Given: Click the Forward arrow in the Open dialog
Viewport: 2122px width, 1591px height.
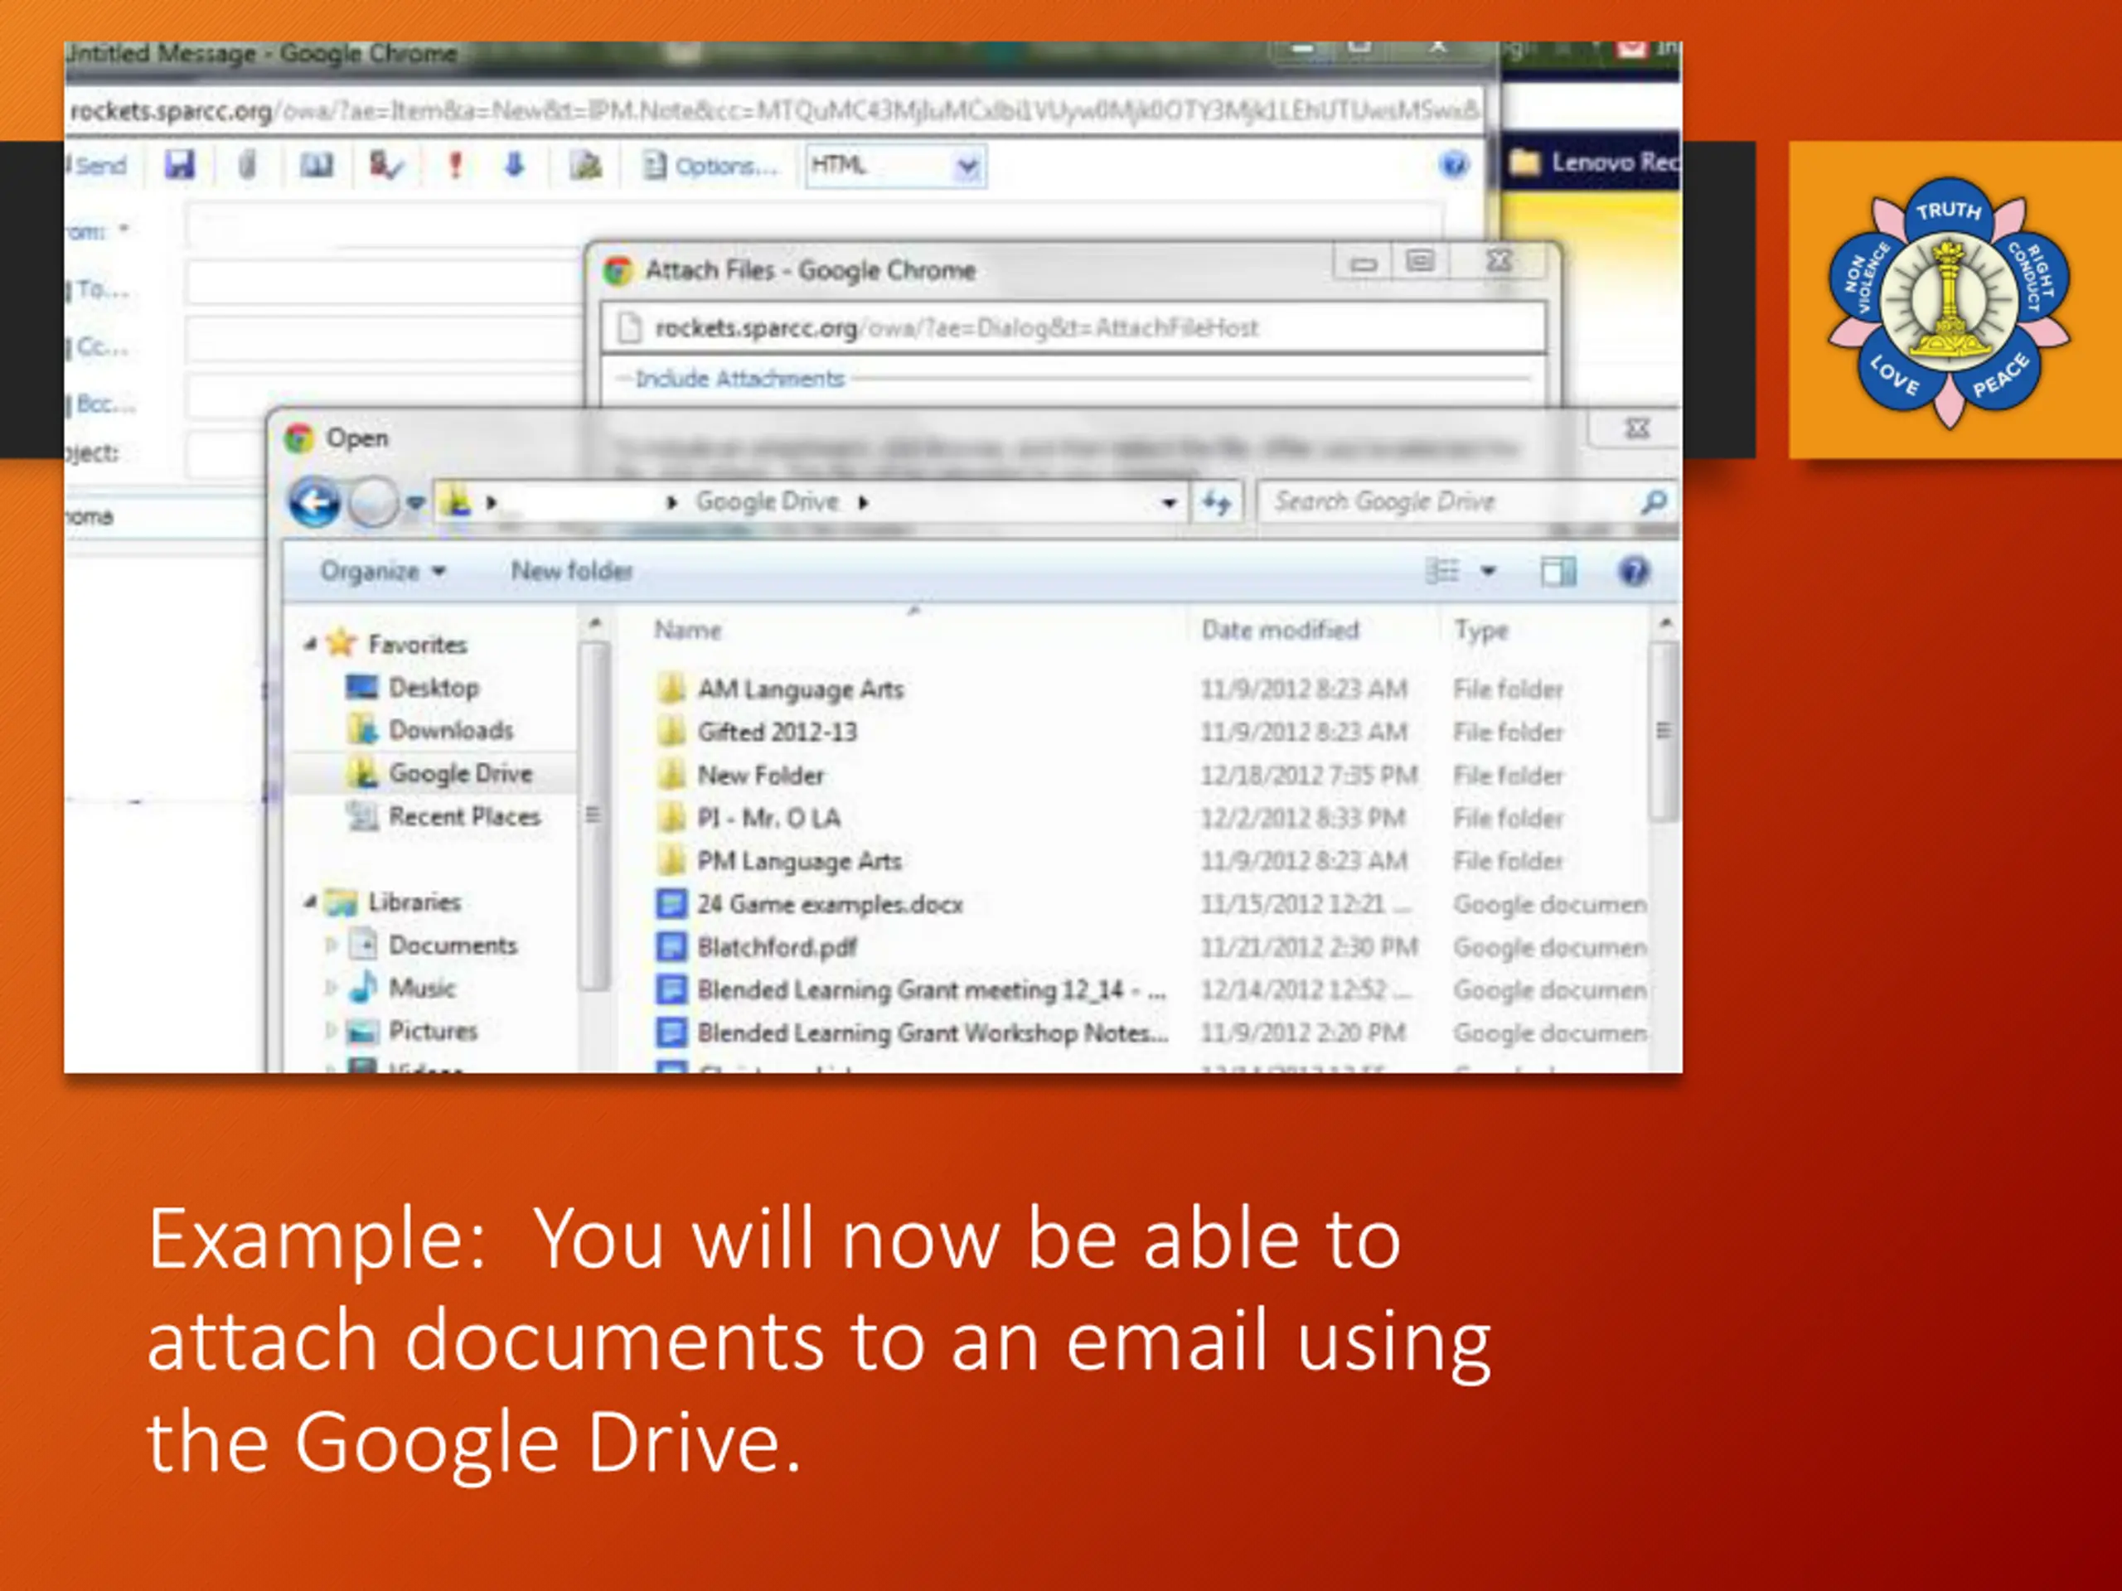Looking at the screenshot, I should tap(373, 502).
